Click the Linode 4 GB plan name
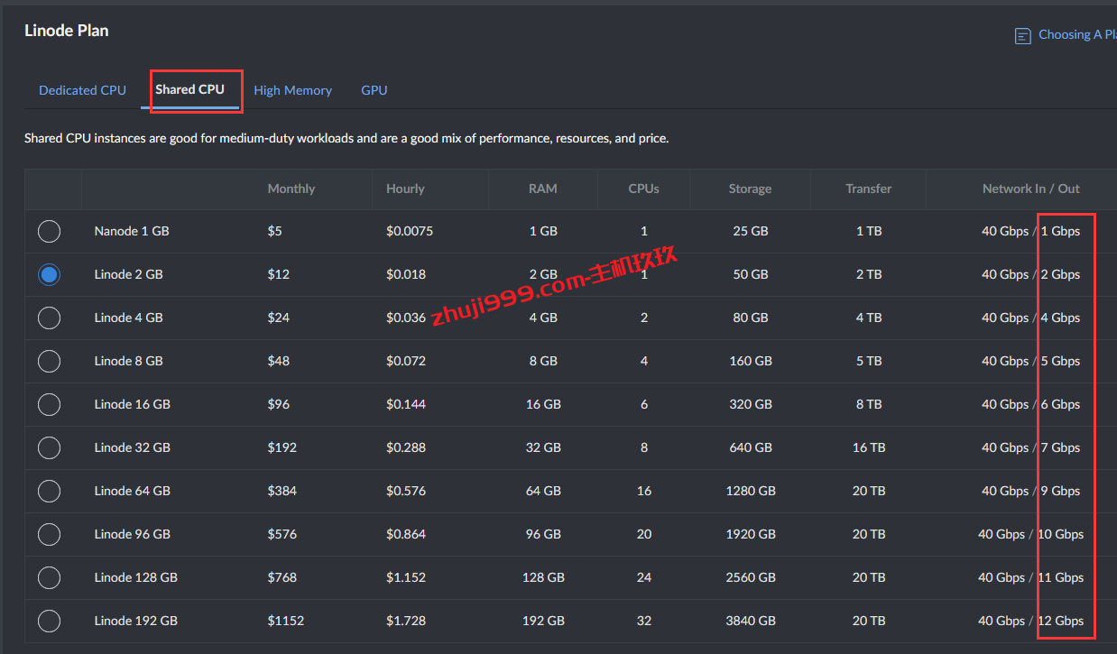This screenshot has height=654, width=1117. (128, 318)
